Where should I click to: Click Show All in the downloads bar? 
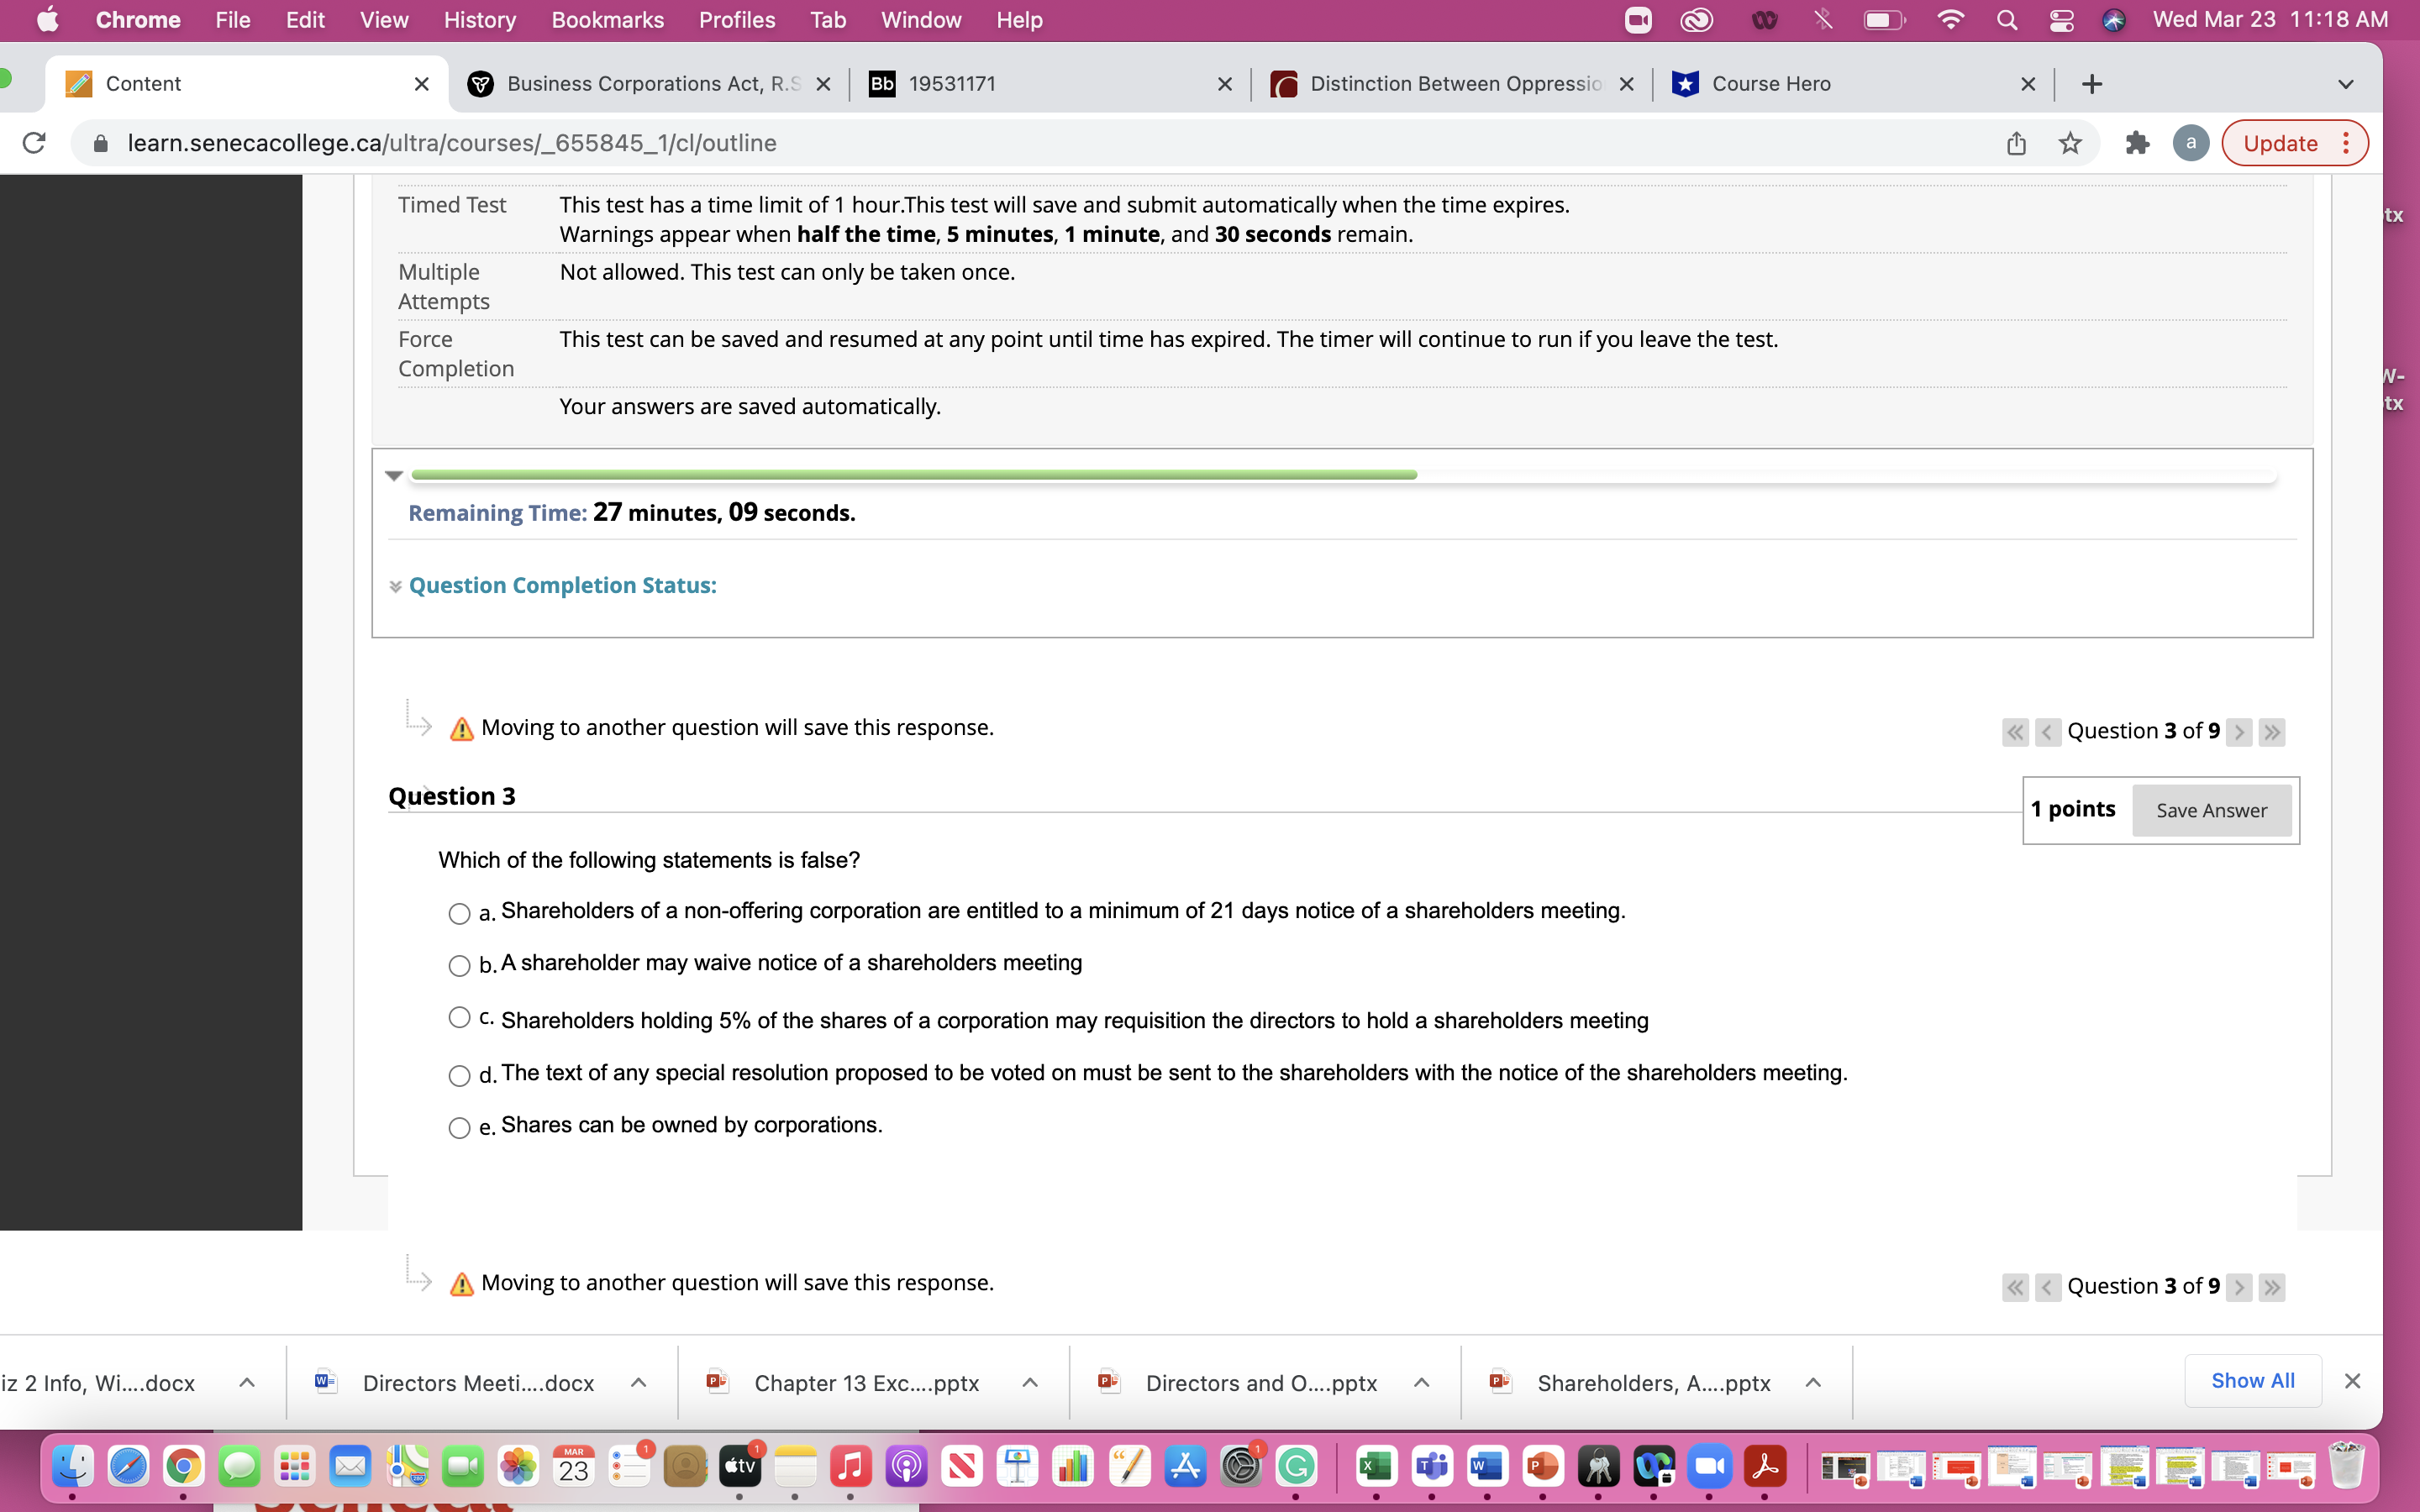pos(2252,1380)
